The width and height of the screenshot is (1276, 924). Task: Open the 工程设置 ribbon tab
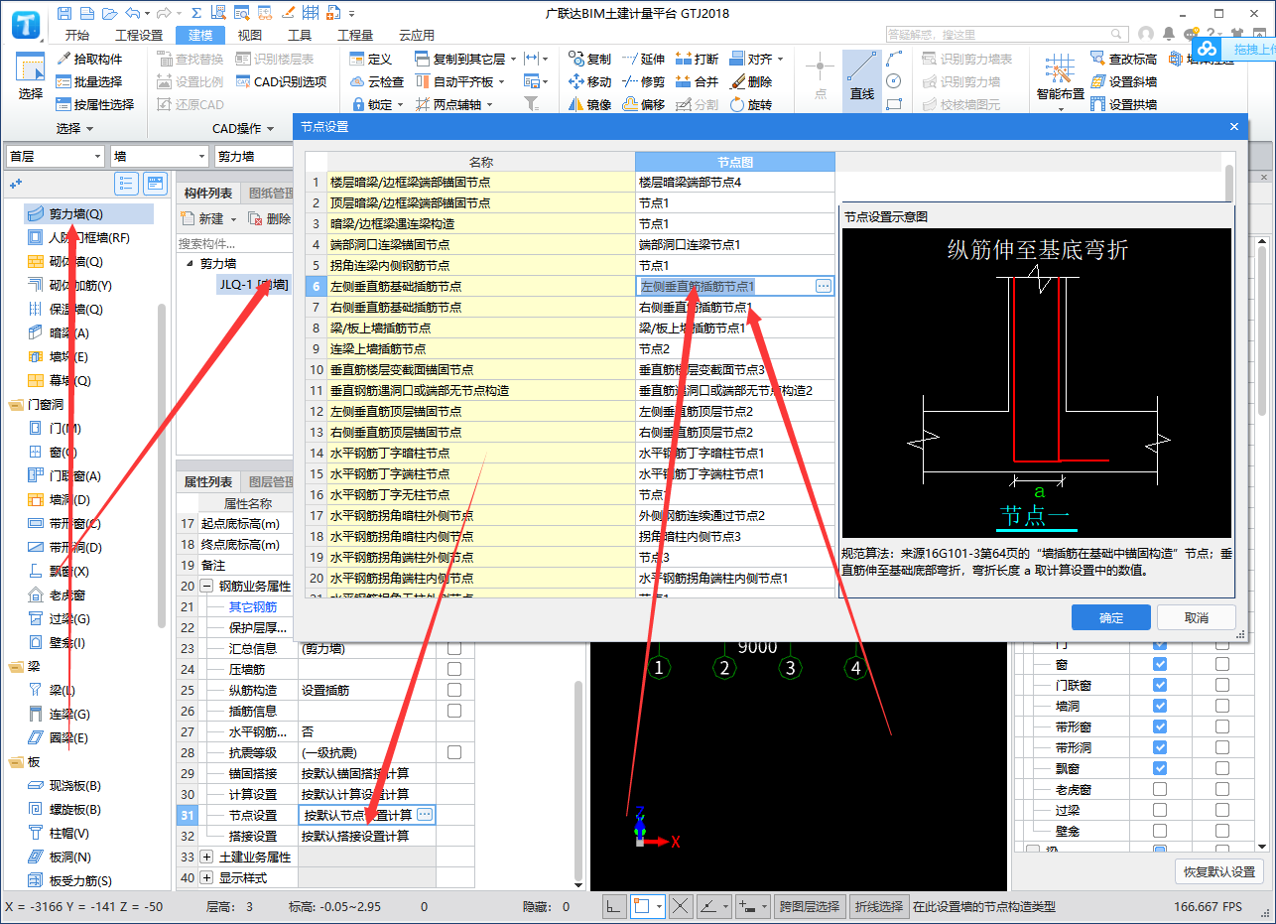coord(139,35)
